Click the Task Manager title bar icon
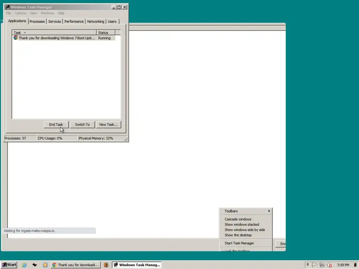359x269 pixels. point(7,7)
